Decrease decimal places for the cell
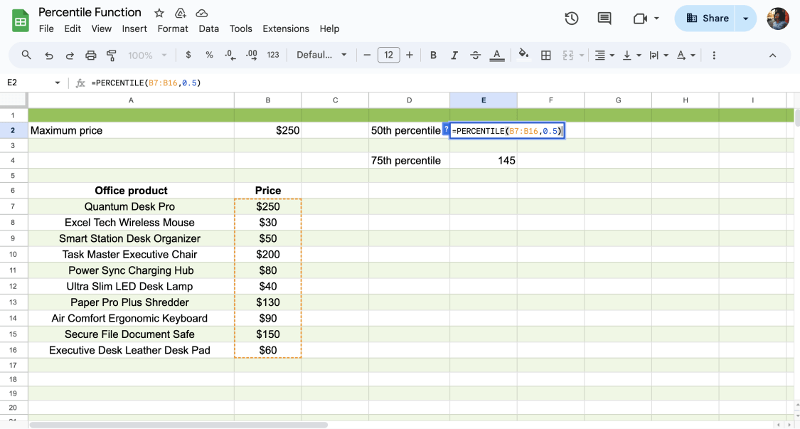This screenshot has height=429, width=800. coord(228,55)
